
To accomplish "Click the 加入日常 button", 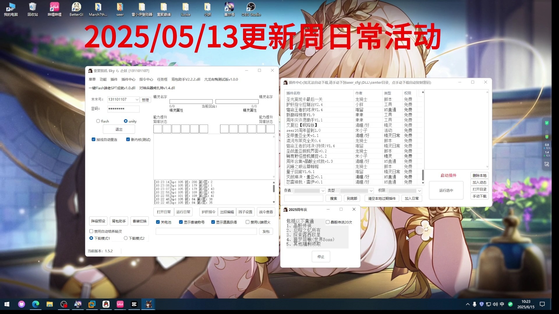I will 412,199.
